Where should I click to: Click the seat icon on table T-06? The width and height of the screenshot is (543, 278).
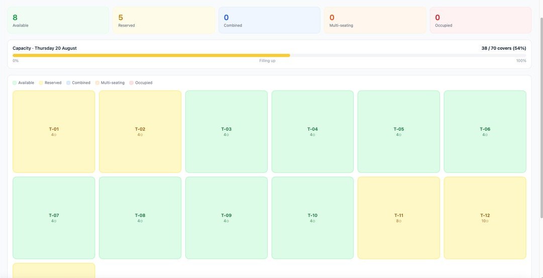click(487, 135)
